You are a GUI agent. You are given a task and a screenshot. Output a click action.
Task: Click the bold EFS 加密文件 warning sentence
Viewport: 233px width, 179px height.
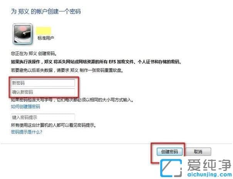[96, 61]
